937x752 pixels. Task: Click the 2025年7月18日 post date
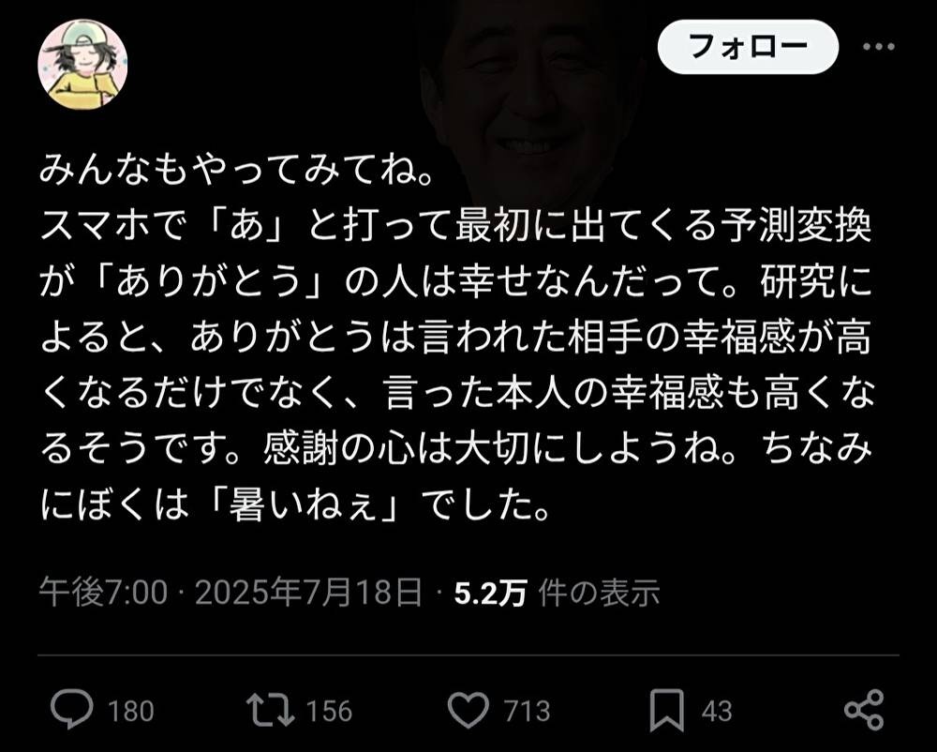pyautogui.click(x=308, y=593)
